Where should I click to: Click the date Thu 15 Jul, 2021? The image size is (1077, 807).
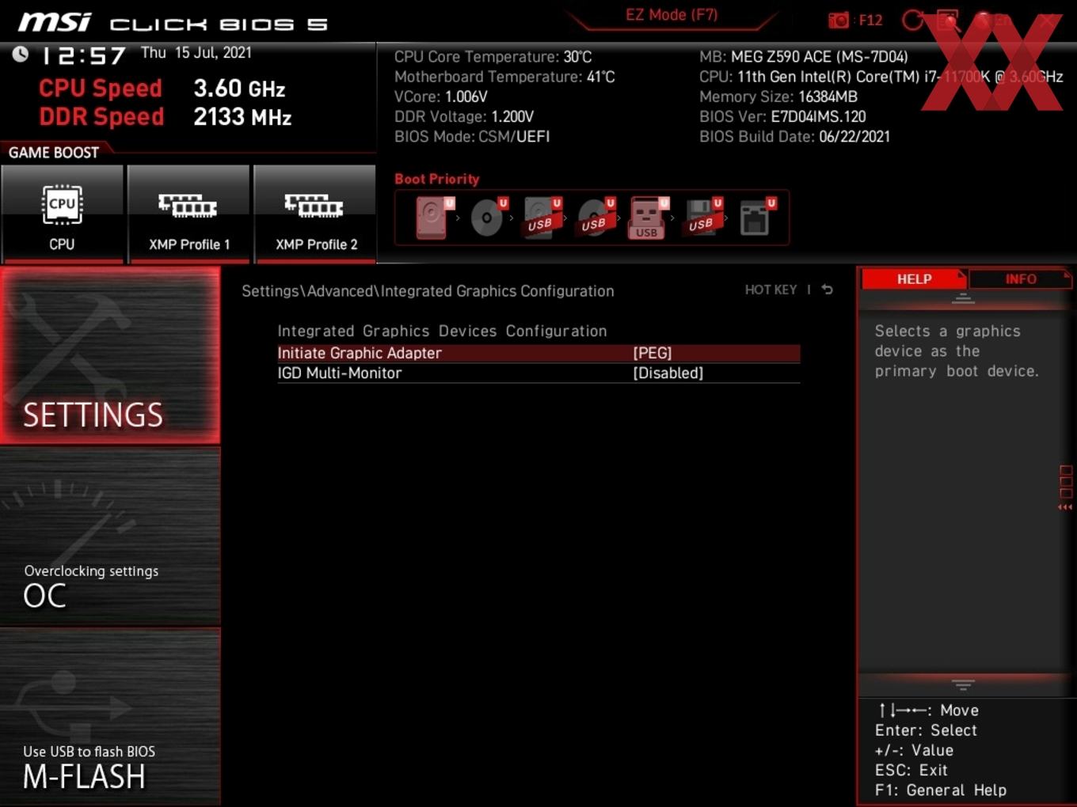coord(196,53)
